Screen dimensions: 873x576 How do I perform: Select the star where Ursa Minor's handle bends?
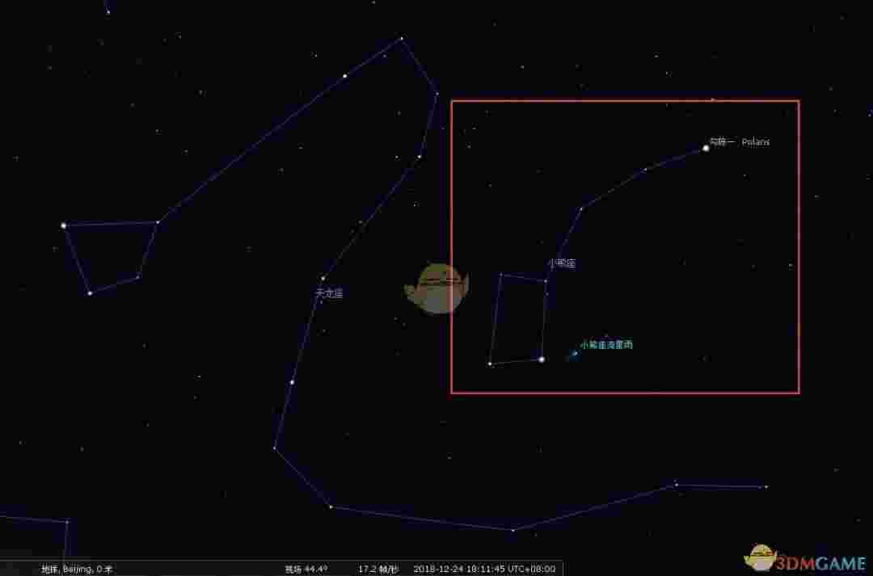pos(580,208)
